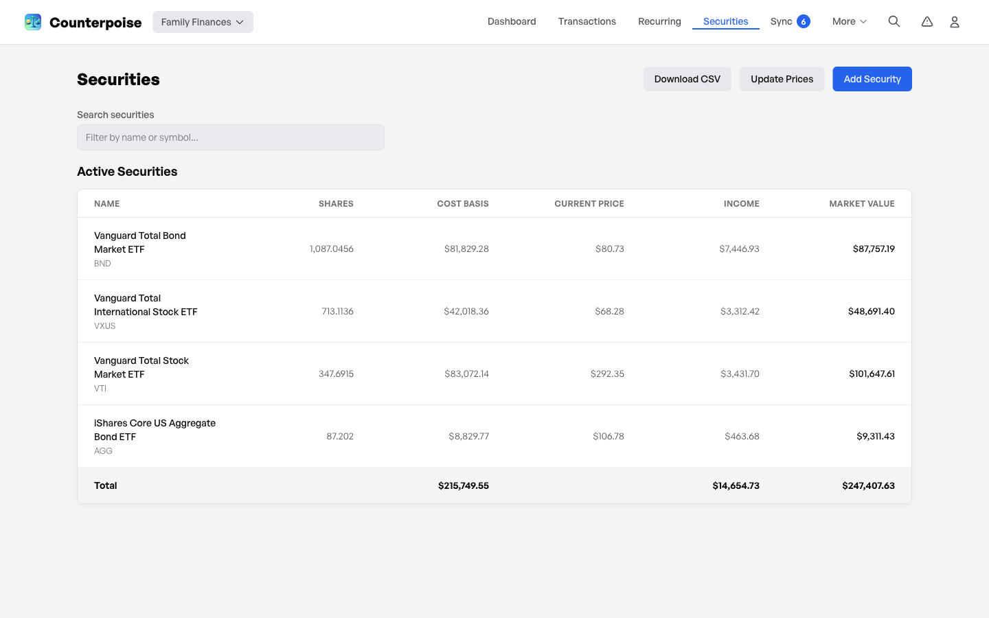Click the Active Securities section heading
The image size is (989, 618).
(127, 172)
